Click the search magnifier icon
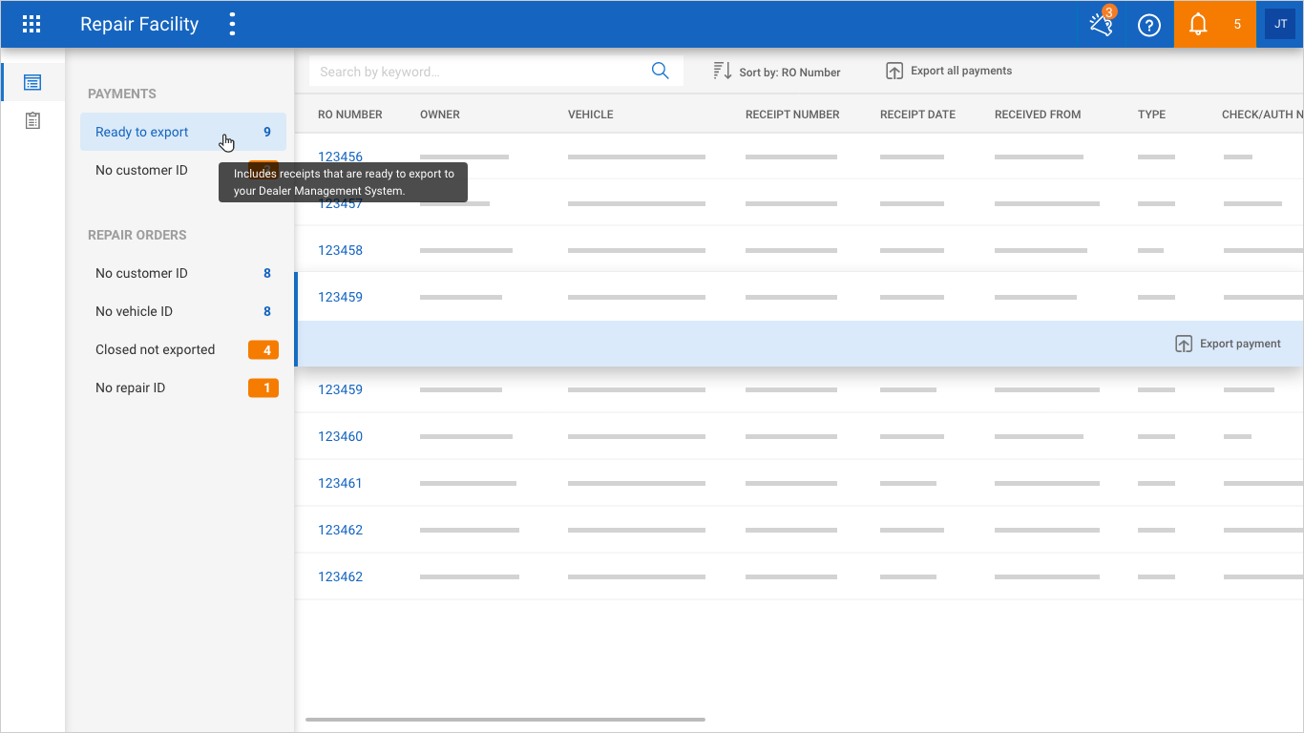The height and width of the screenshot is (733, 1304). coord(660,72)
